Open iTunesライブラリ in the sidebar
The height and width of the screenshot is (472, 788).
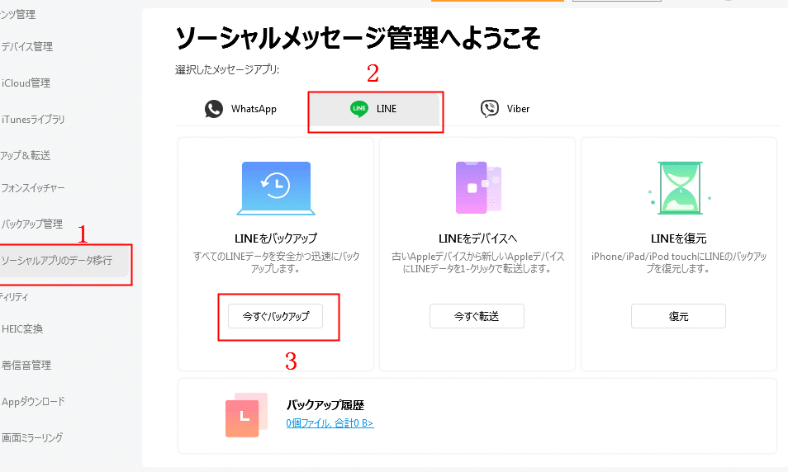(33, 120)
